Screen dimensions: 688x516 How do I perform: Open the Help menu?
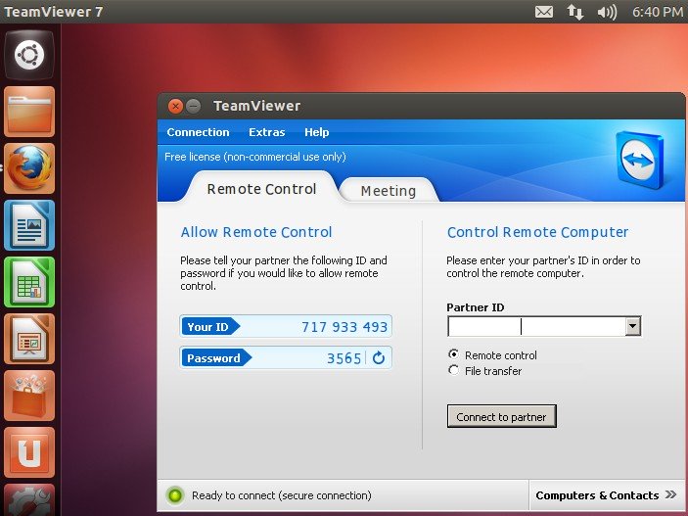(317, 132)
